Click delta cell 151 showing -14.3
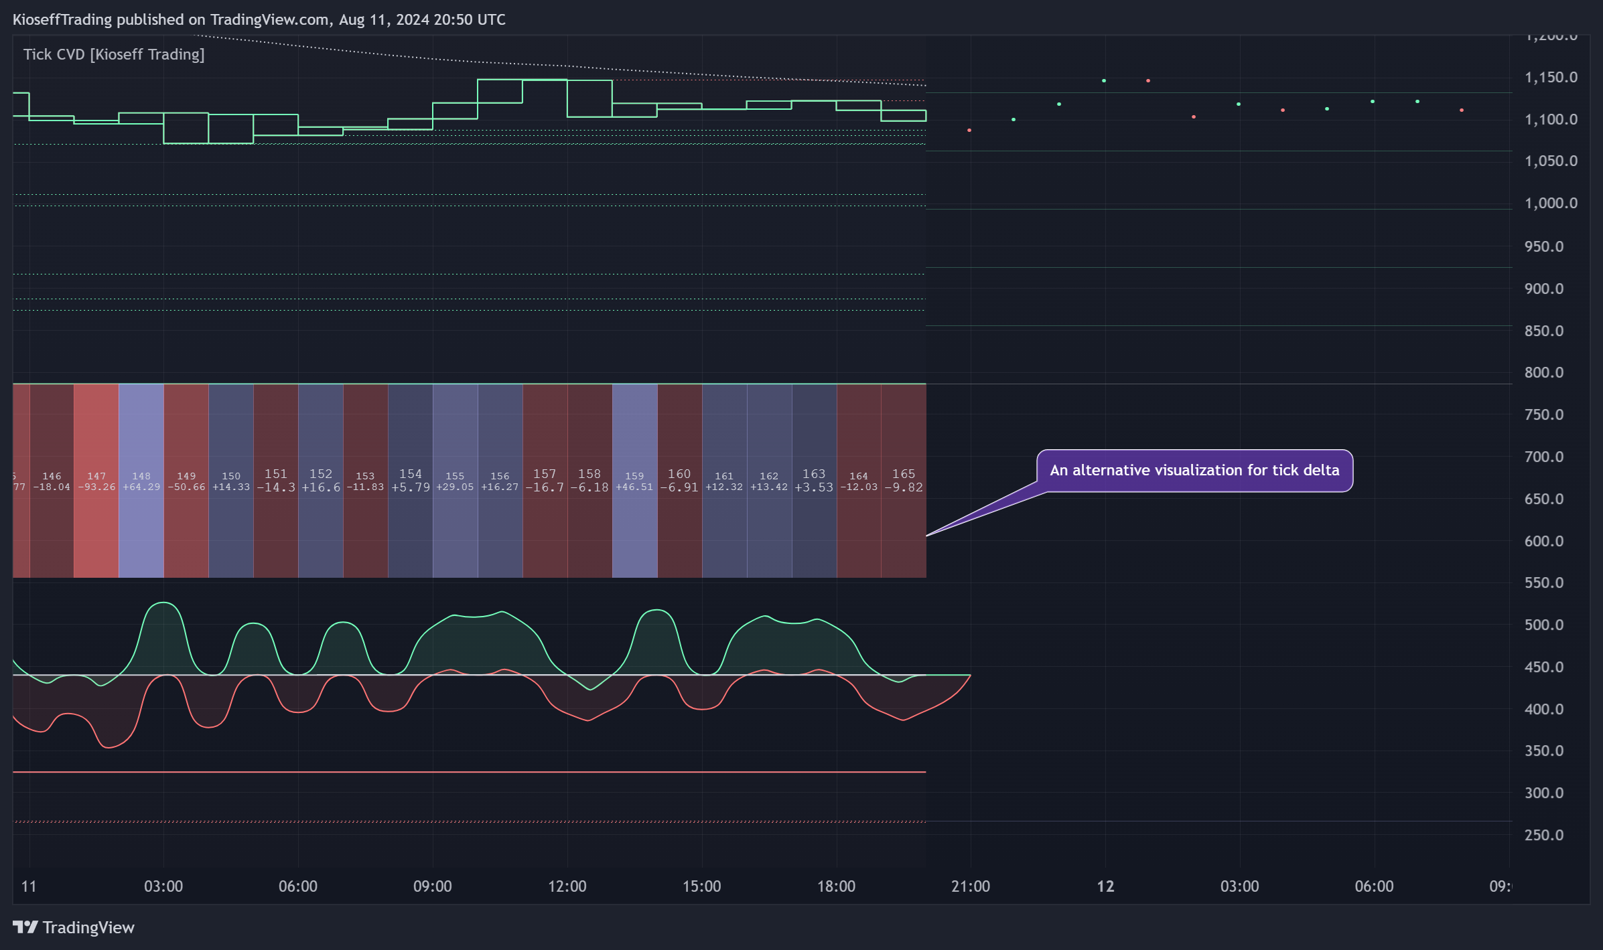This screenshot has height=950, width=1603. click(x=276, y=481)
